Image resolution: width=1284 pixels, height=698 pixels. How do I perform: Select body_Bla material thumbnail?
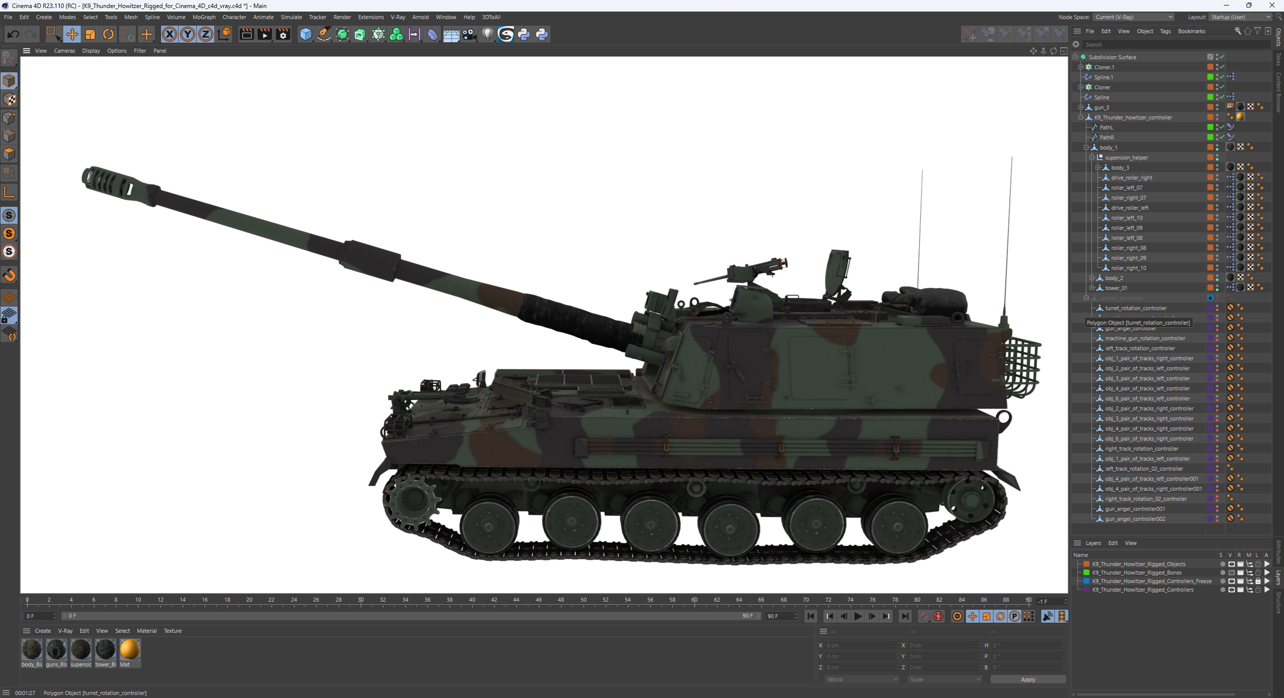(x=32, y=649)
